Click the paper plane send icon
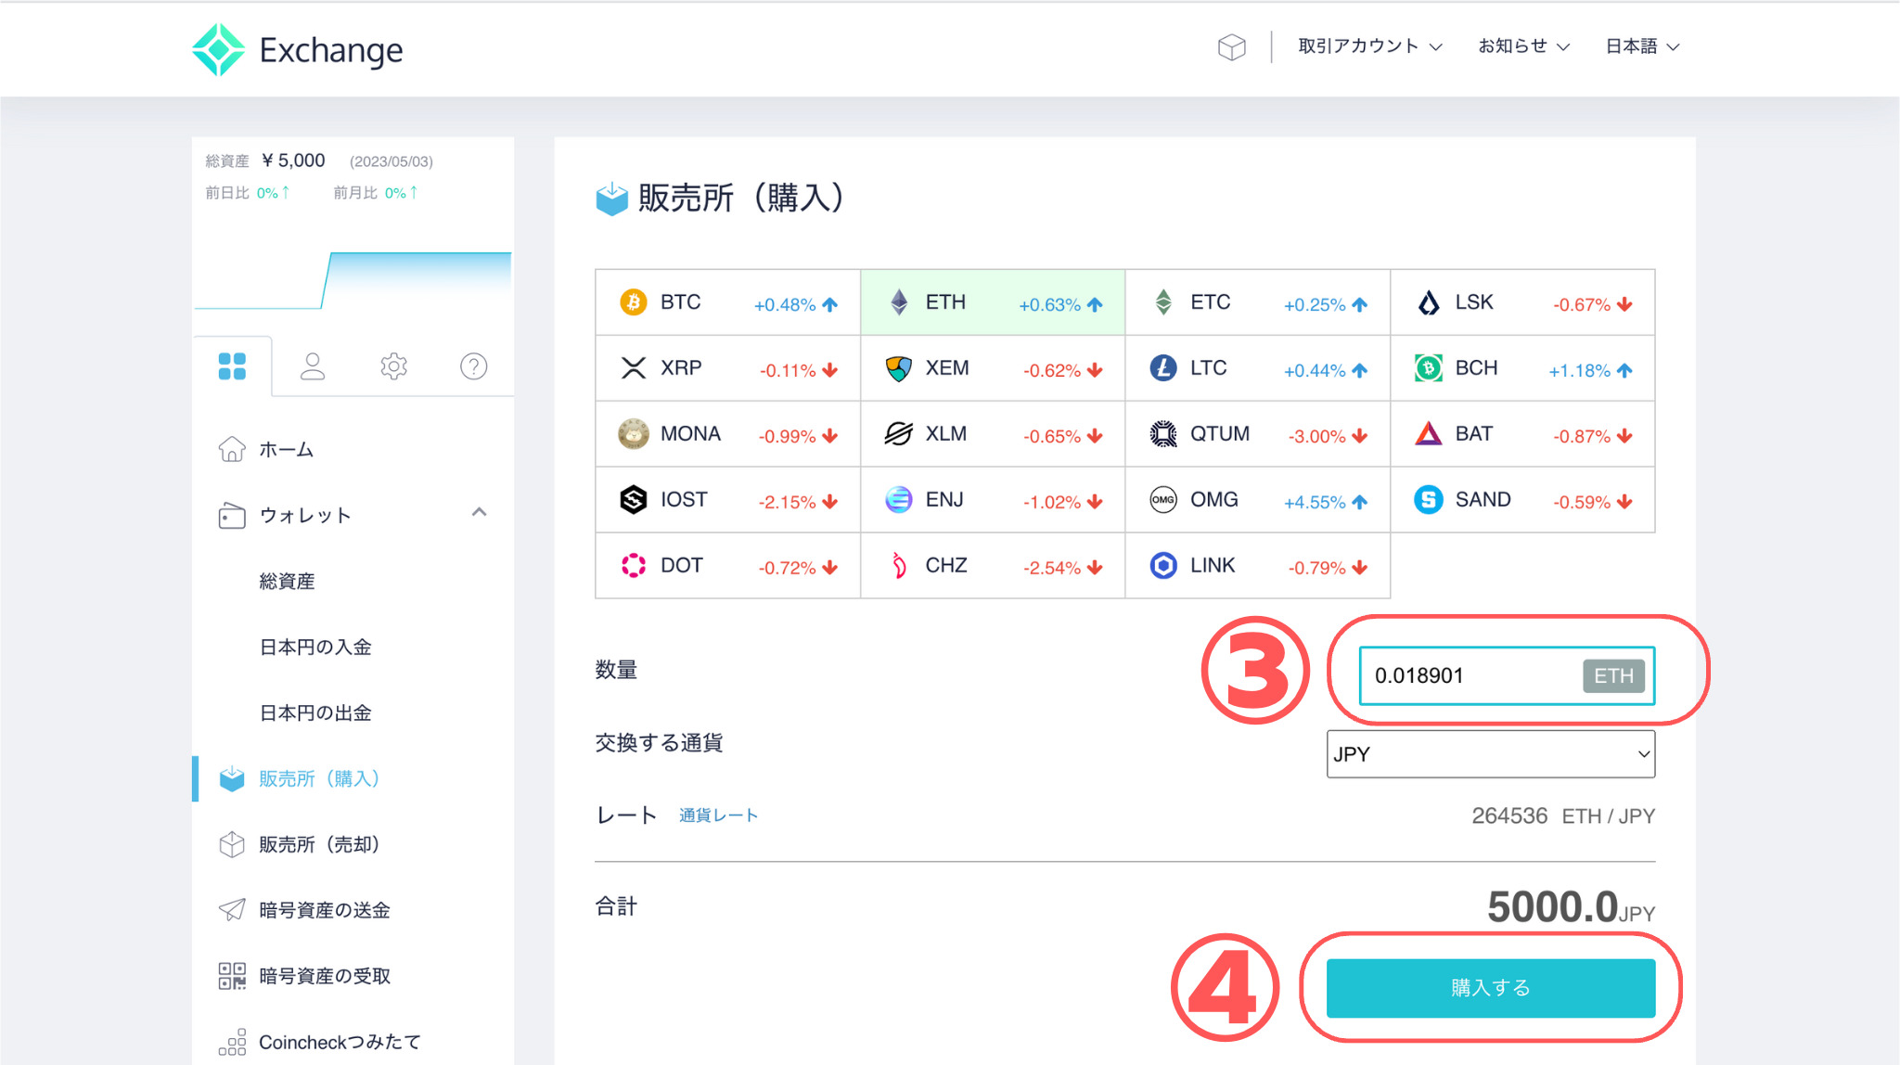Viewport: 1900px width, 1065px height. [232, 910]
